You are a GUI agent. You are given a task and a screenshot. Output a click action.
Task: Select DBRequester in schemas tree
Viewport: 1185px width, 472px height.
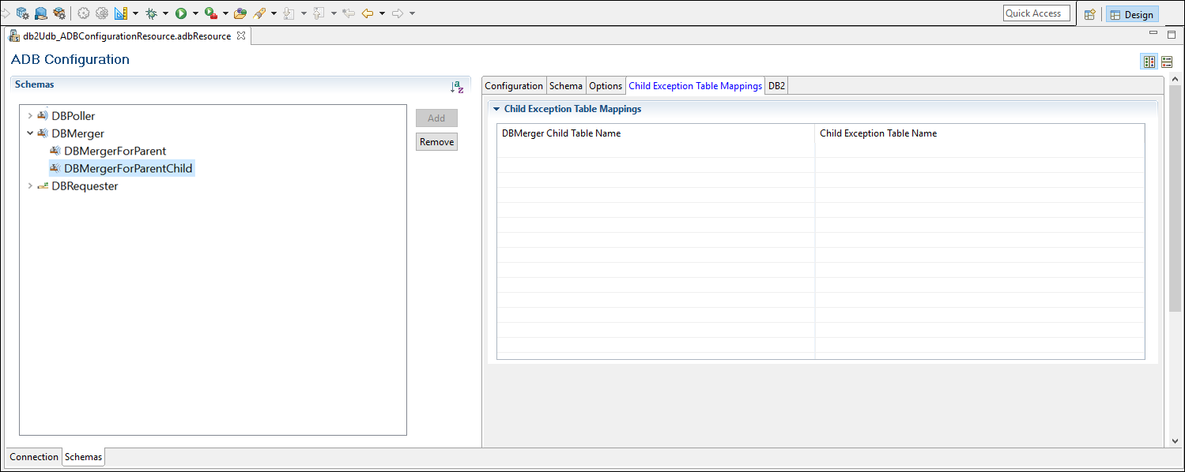[x=85, y=186]
